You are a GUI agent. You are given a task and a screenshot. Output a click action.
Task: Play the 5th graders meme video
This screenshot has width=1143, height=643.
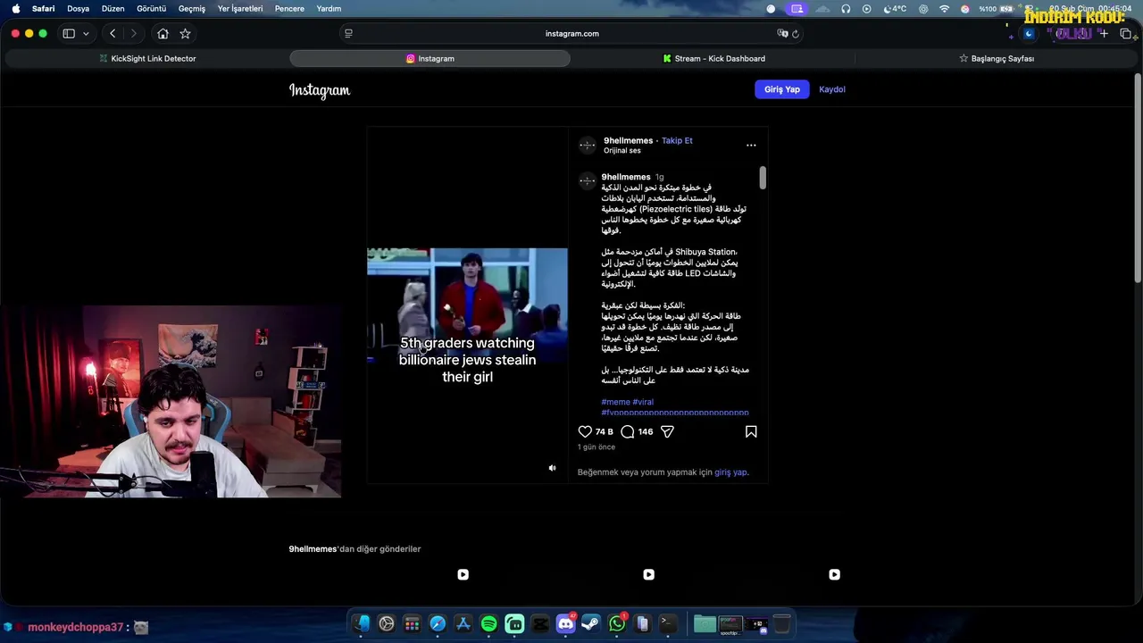point(467,305)
